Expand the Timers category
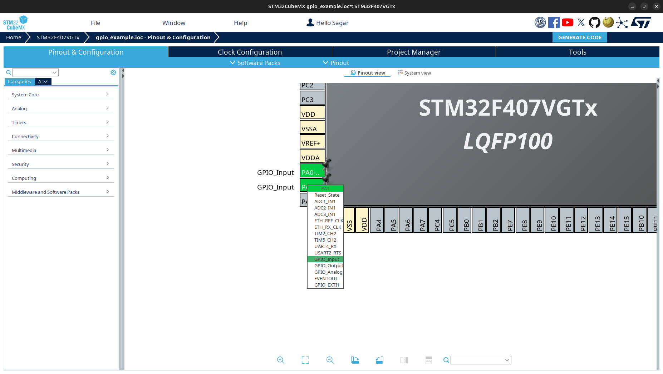 click(x=61, y=122)
